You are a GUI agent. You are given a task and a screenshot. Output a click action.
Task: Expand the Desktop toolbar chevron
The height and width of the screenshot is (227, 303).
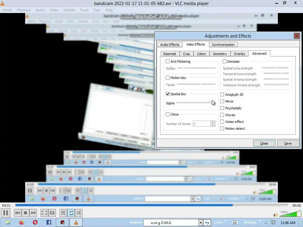click(260, 221)
